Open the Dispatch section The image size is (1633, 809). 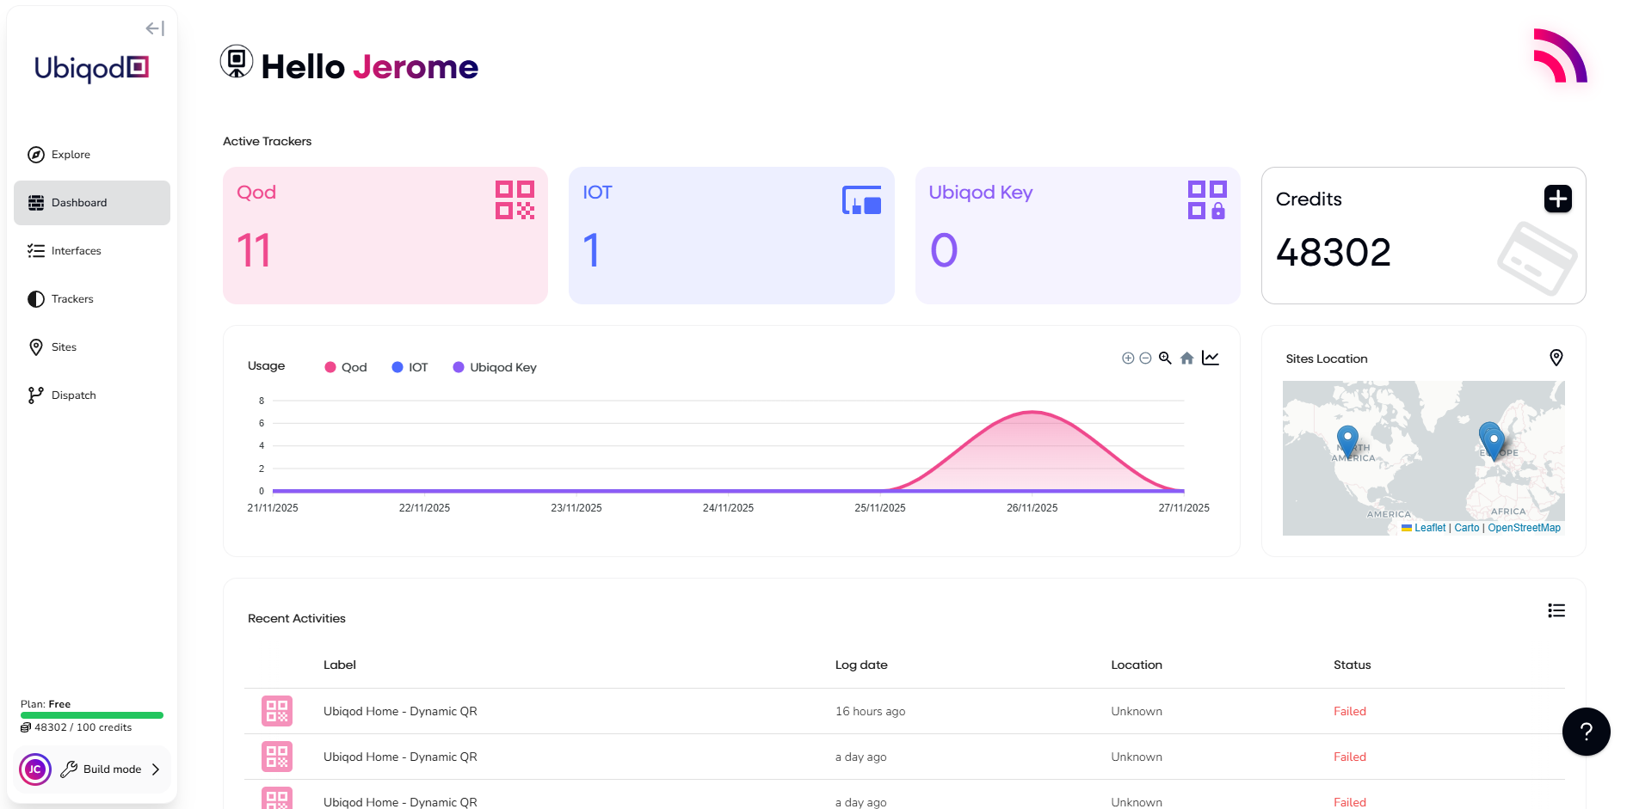pos(92,395)
